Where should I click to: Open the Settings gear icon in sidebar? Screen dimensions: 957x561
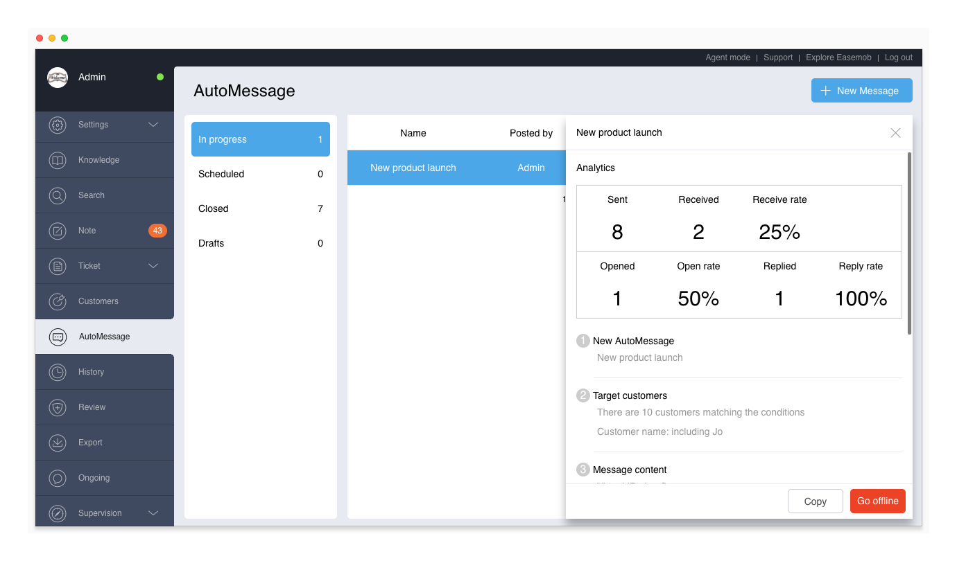coord(58,125)
